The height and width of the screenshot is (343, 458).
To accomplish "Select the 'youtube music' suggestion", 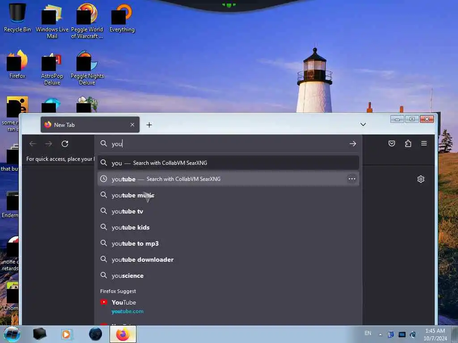I will pos(228,195).
